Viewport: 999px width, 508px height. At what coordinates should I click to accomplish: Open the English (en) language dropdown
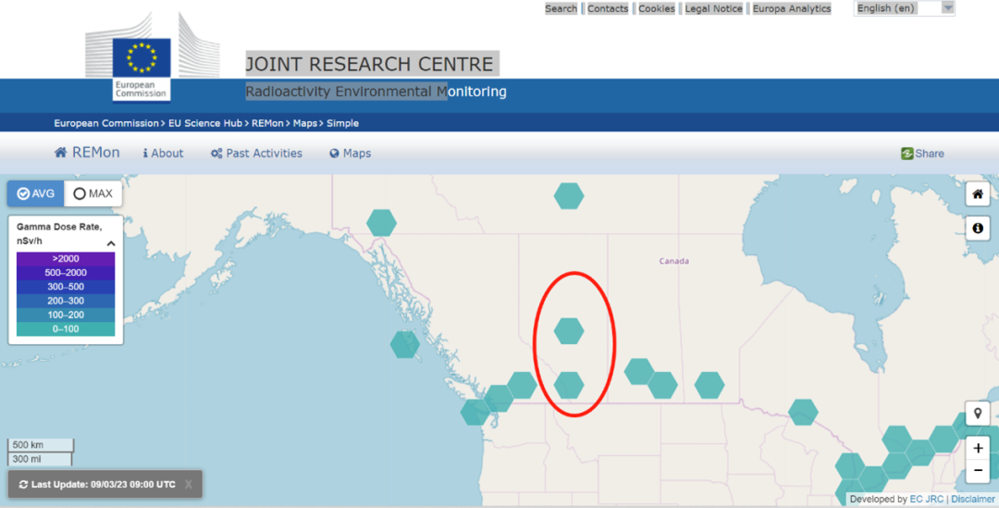[904, 8]
